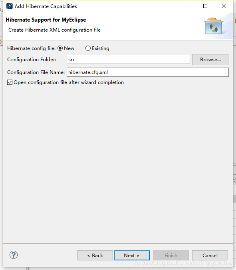Image resolution: width=236 pixels, height=270 pixels.
Task: Go to the previous step with Back
Action: (95, 255)
